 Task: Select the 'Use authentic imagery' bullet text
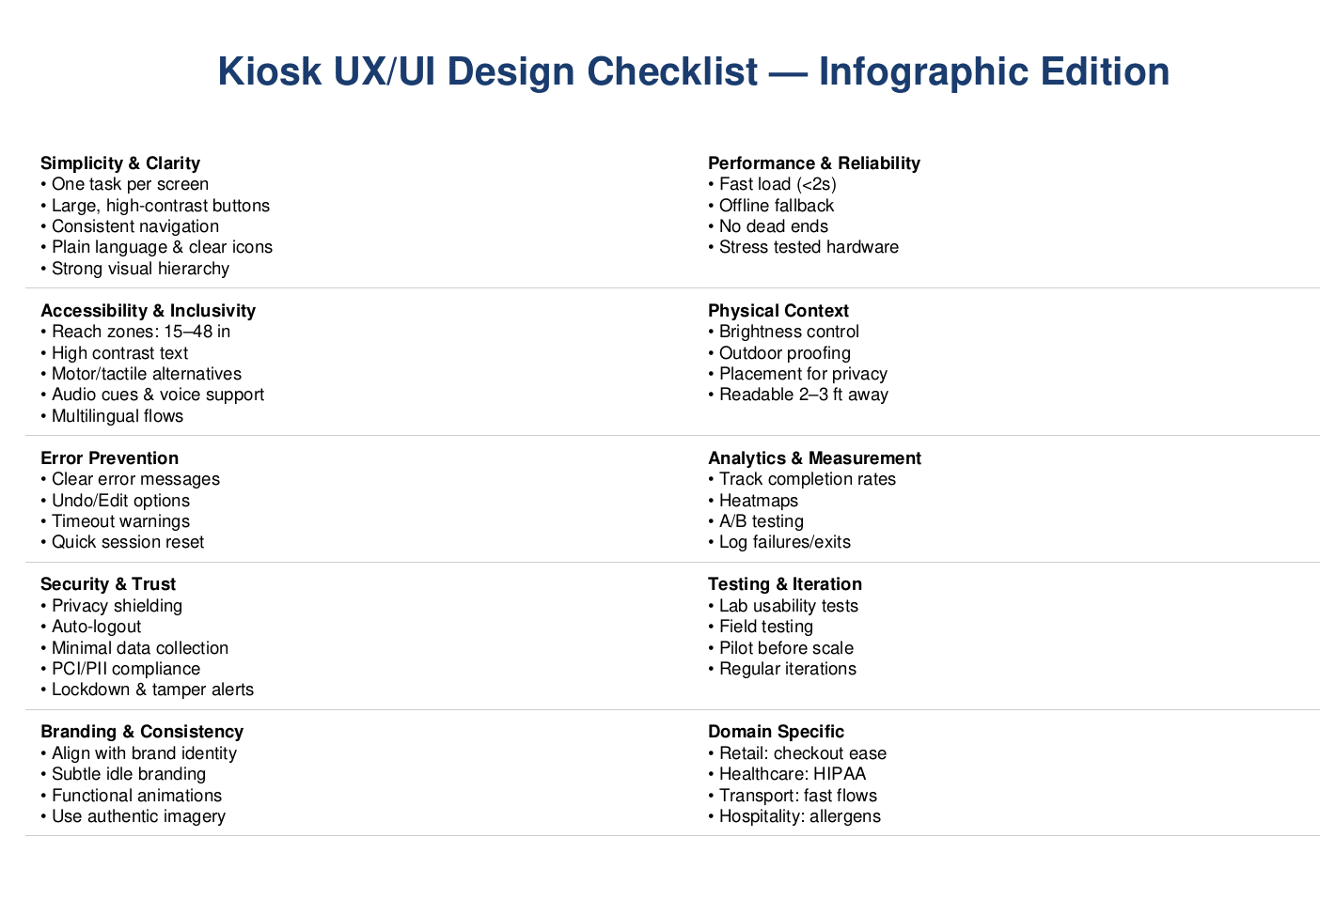tap(138, 816)
